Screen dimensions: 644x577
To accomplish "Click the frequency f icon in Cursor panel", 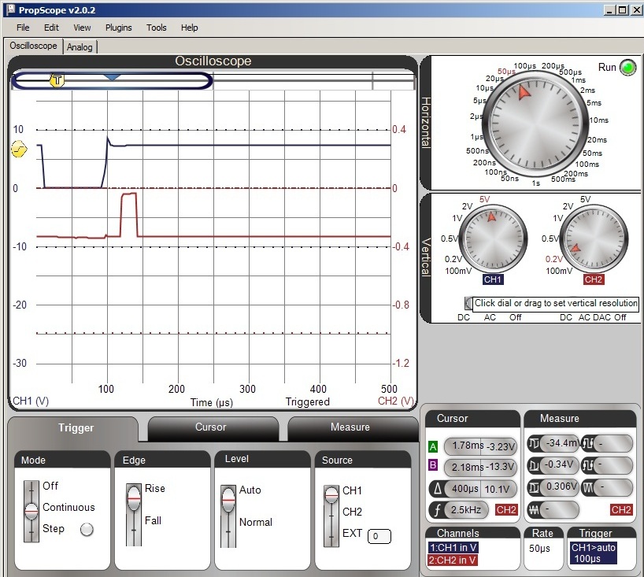I will click(436, 509).
